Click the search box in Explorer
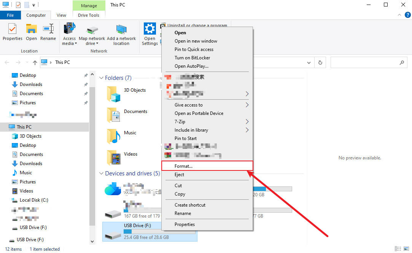 coord(365,62)
